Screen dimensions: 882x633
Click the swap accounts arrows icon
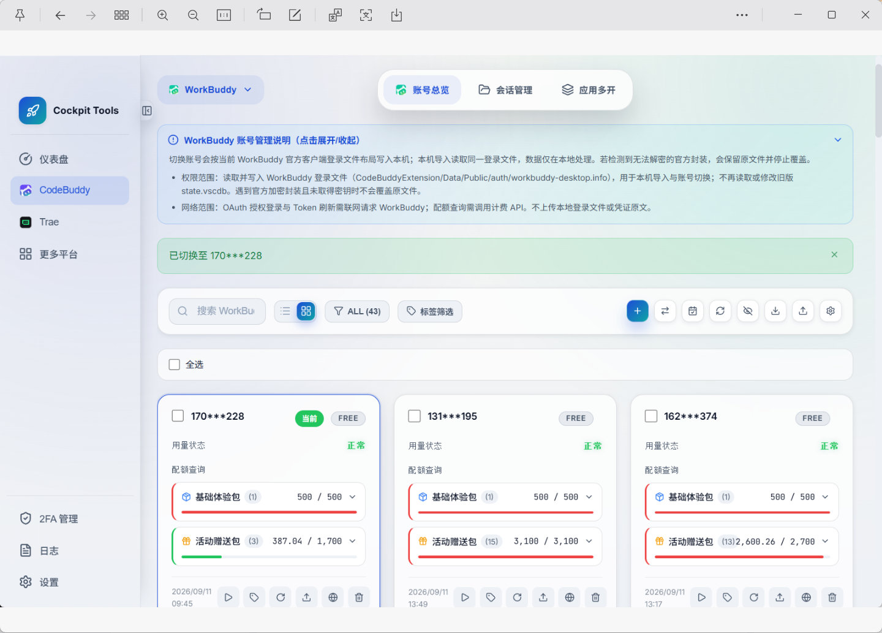[665, 311]
